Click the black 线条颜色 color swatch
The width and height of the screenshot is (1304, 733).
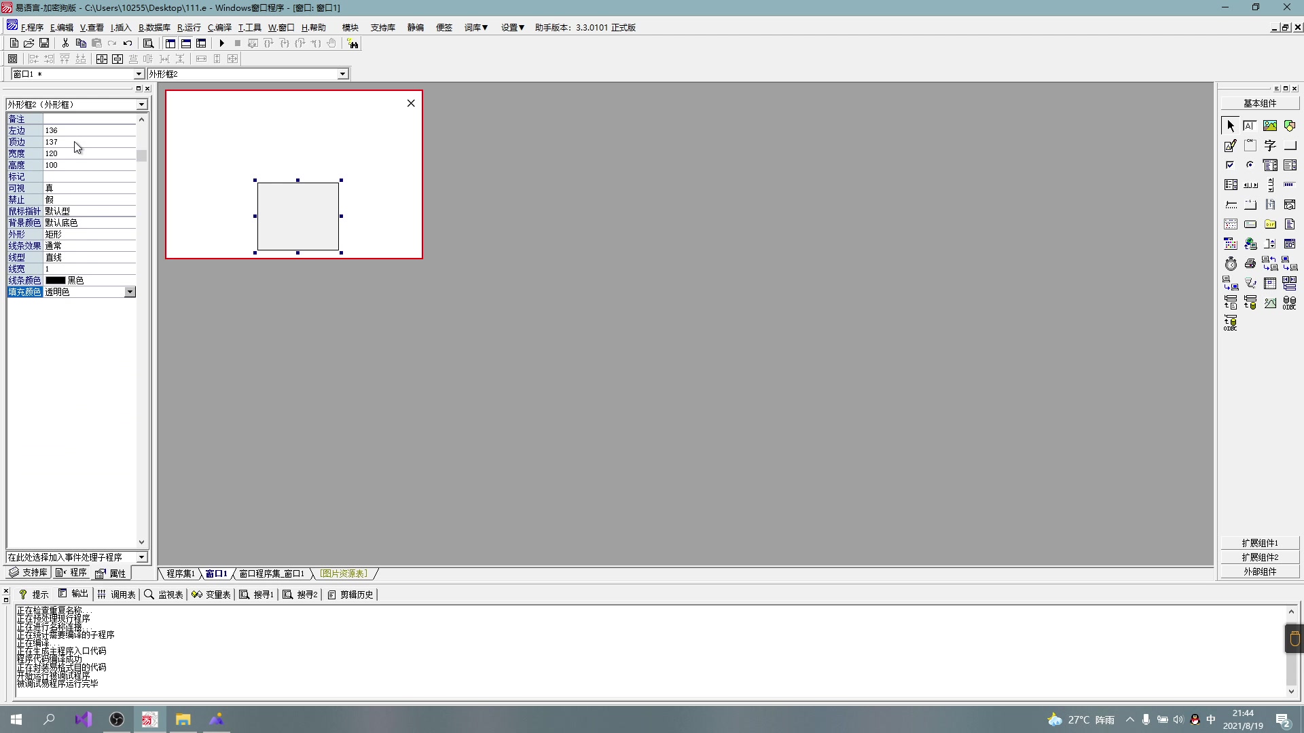pyautogui.click(x=56, y=280)
